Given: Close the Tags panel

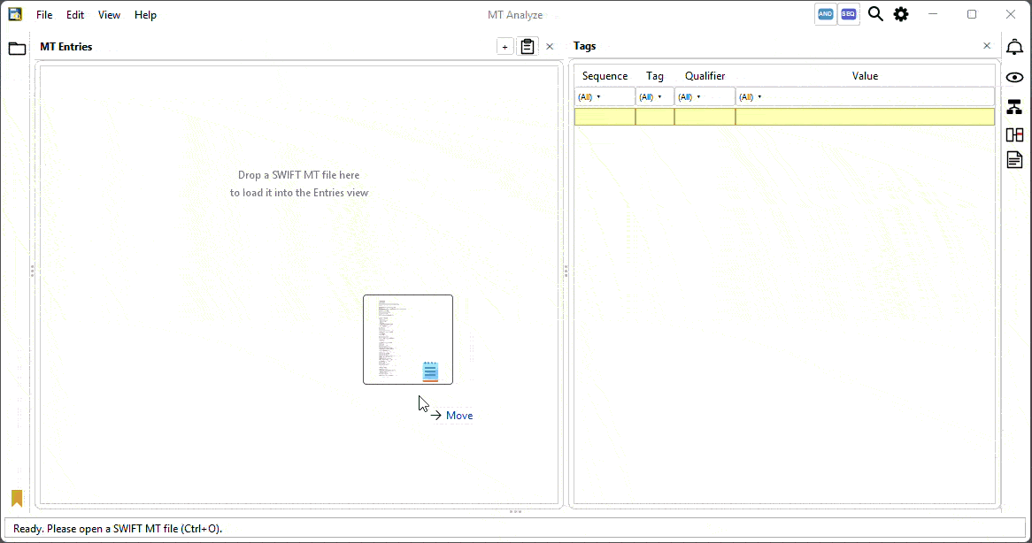Looking at the screenshot, I should pyautogui.click(x=987, y=45).
